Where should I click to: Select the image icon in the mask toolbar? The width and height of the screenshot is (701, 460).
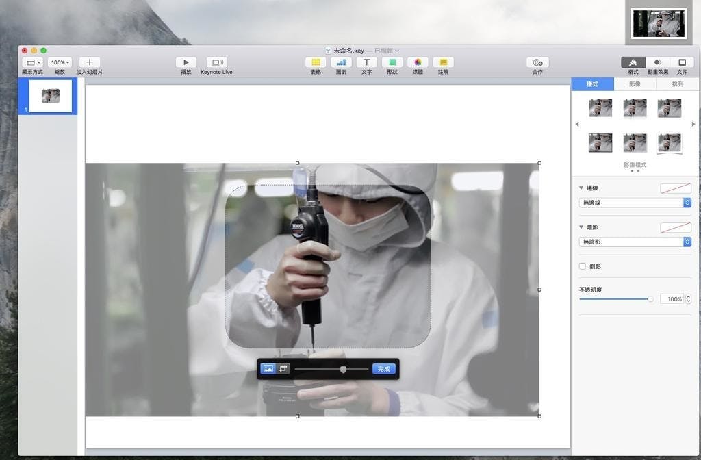(x=268, y=369)
